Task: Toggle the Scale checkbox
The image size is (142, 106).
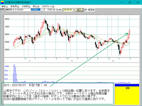Action: tap(54, 10)
